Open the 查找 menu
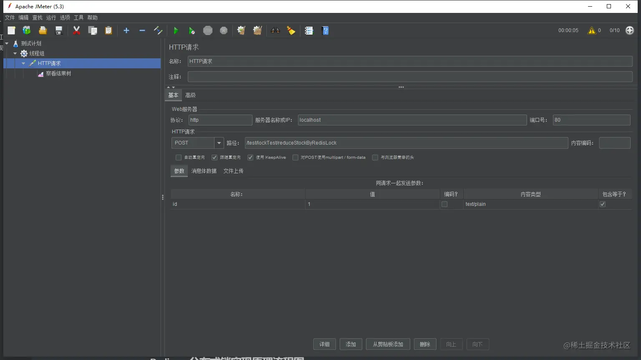The width and height of the screenshot is (641, 360). tap(38, 17)
